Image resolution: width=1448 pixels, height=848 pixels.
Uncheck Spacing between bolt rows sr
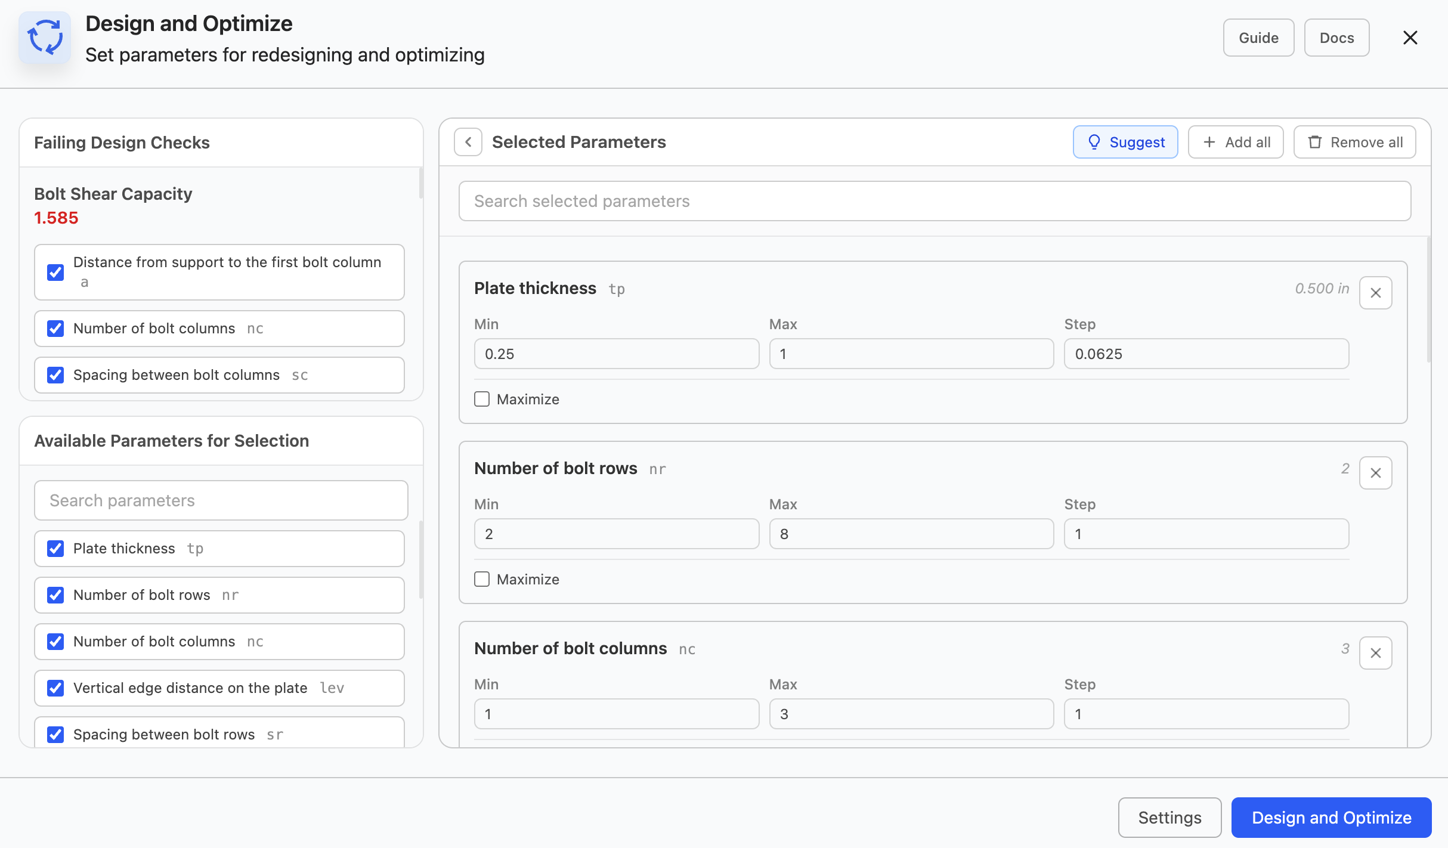pos(55,735)
